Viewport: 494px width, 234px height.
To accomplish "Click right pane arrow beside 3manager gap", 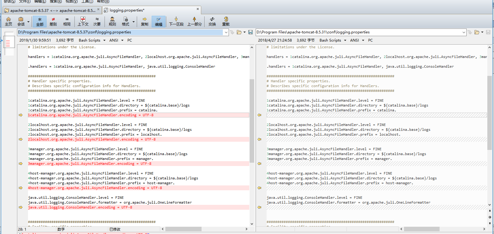I will 259,164.
